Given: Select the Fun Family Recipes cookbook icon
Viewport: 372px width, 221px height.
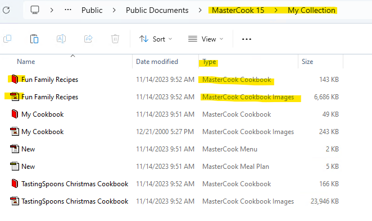Looking at the screenshot, I should 15,79.
